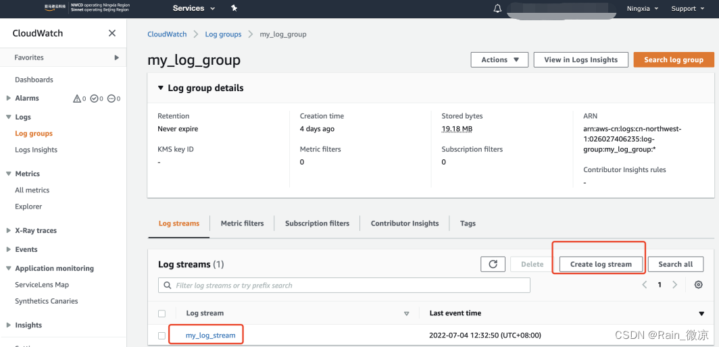This screenshot has width=719, height=347.
Task: Click the Search log group button
Action: (x=674, y=59)
